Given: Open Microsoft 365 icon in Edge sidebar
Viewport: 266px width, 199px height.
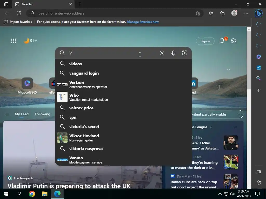Looking at the screenshot, I should click(258, 57).
